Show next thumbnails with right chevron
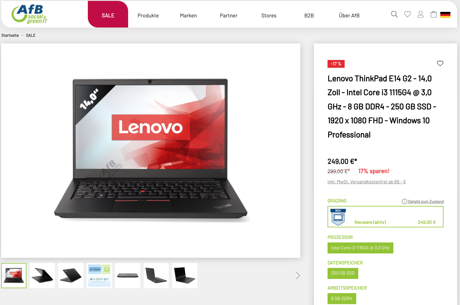The height and width of the screenshot is (305, 460). (x=298, y=275)
